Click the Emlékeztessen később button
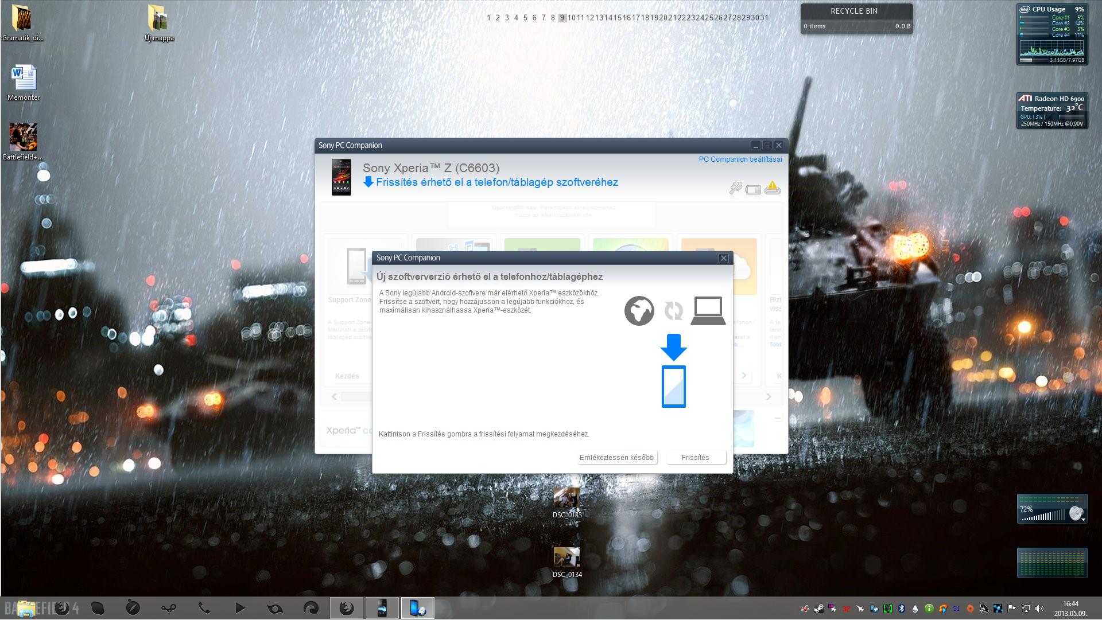Viewport: 1102px width, 620px height. point(616,458)
